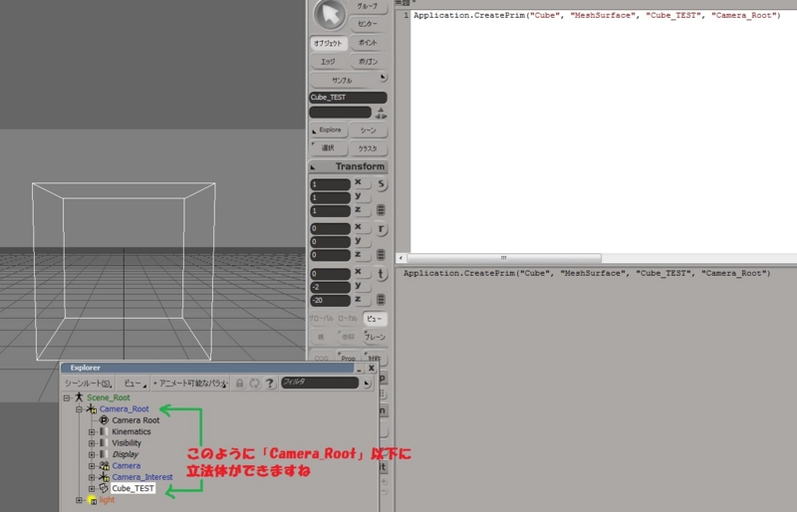Click the センター button
Screen dimensions: 797x512
[368, 24]
